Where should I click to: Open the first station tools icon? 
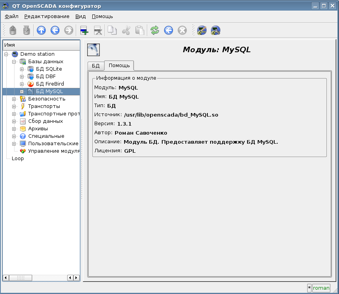point(202,30)
